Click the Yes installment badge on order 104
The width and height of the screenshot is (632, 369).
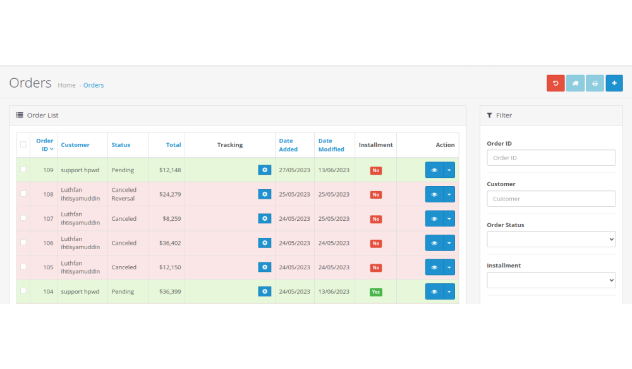(x=375, y=292)
